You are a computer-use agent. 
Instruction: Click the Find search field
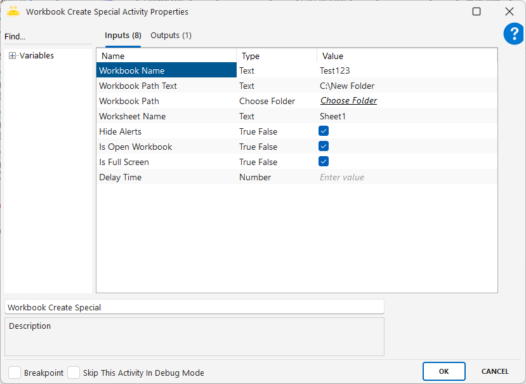click(48, 37)
